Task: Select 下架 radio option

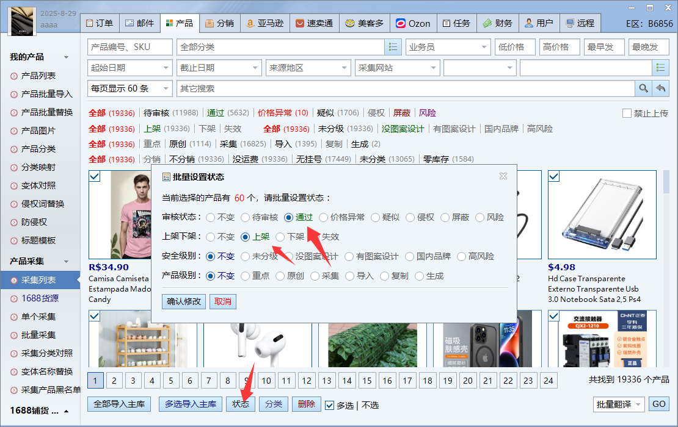Action: [x=281, y=237]
